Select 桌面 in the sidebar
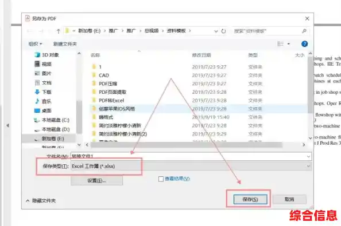The height and width of the screenshot is (226, 341). [x=46, y=111]
